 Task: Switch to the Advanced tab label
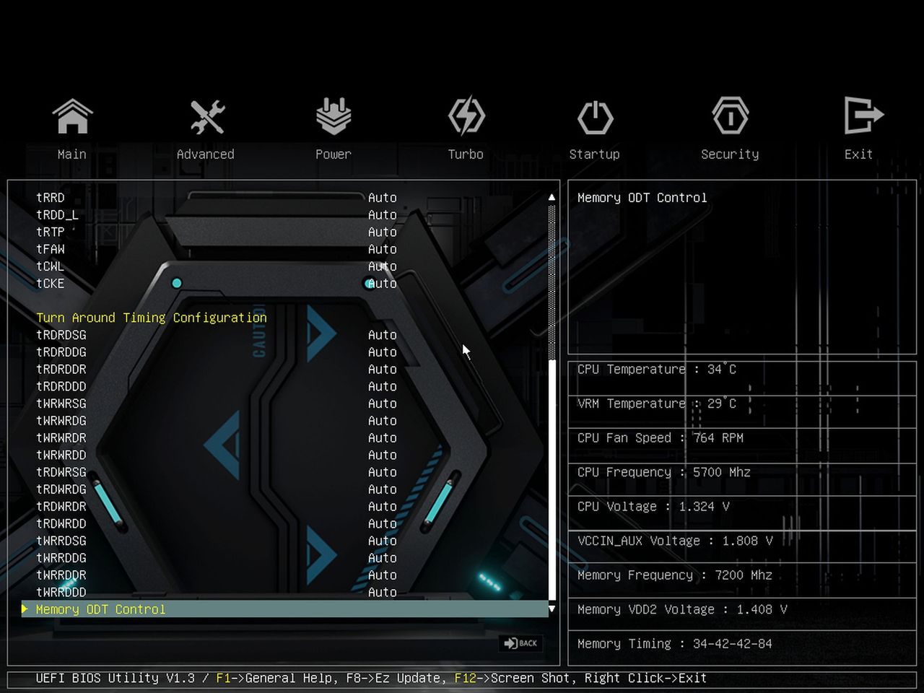(x=206, y=154)
